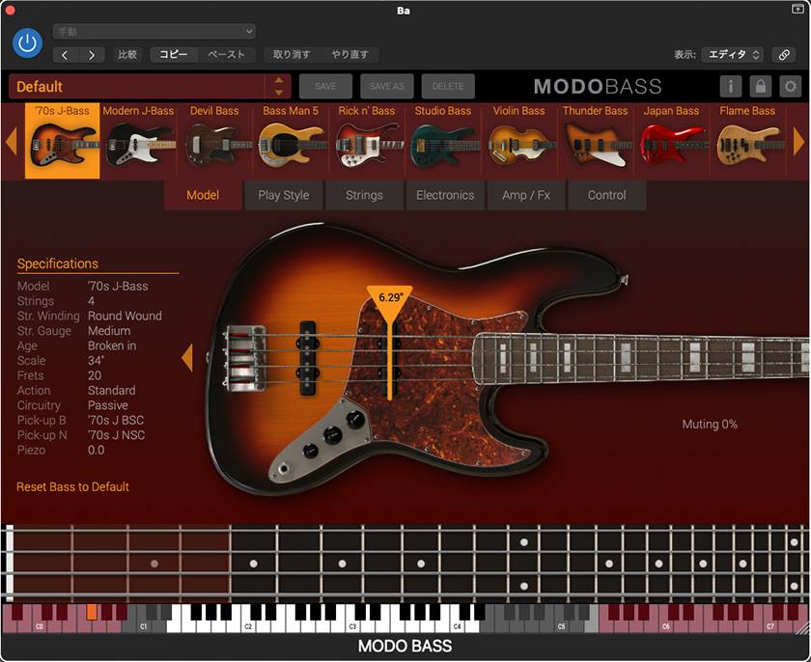Select the Modern J-Bass model

coord(139,141)
